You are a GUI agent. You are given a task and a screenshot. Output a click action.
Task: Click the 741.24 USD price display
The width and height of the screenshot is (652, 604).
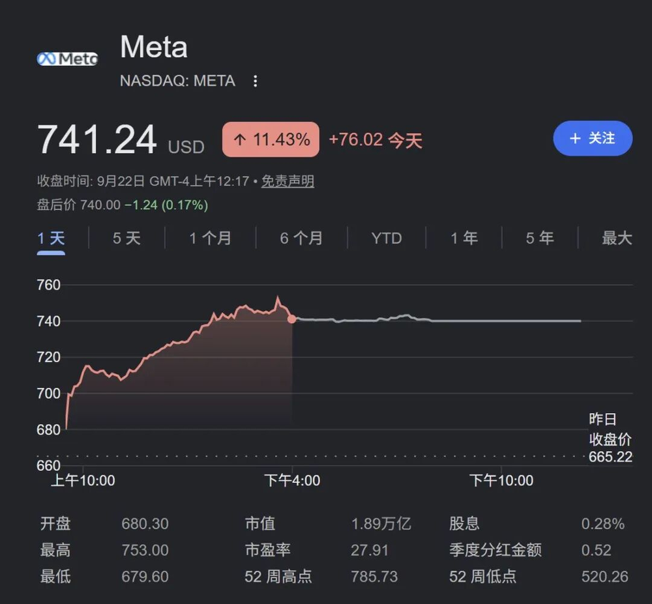tap(121, 140)
